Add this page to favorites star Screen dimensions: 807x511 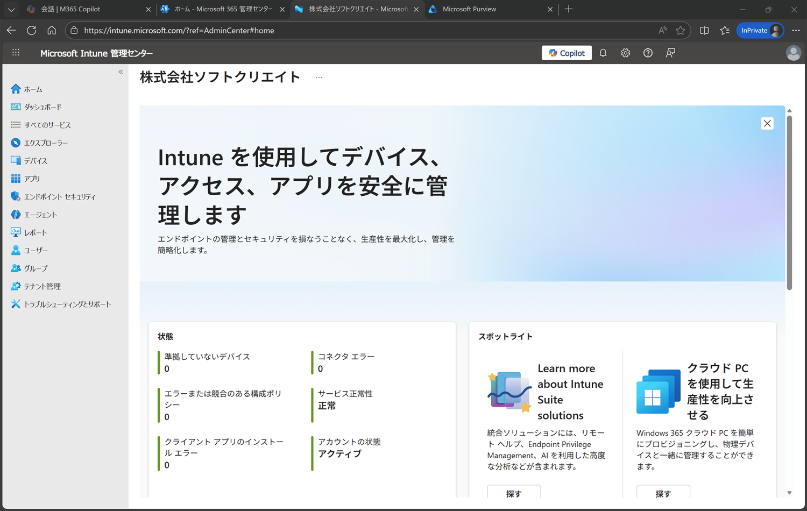(x=681, y=31)
